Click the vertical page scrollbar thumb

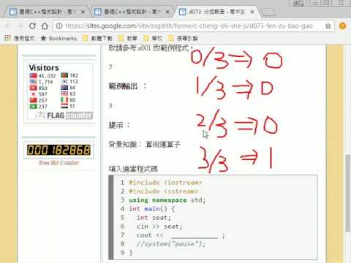[x=348, y=193]
